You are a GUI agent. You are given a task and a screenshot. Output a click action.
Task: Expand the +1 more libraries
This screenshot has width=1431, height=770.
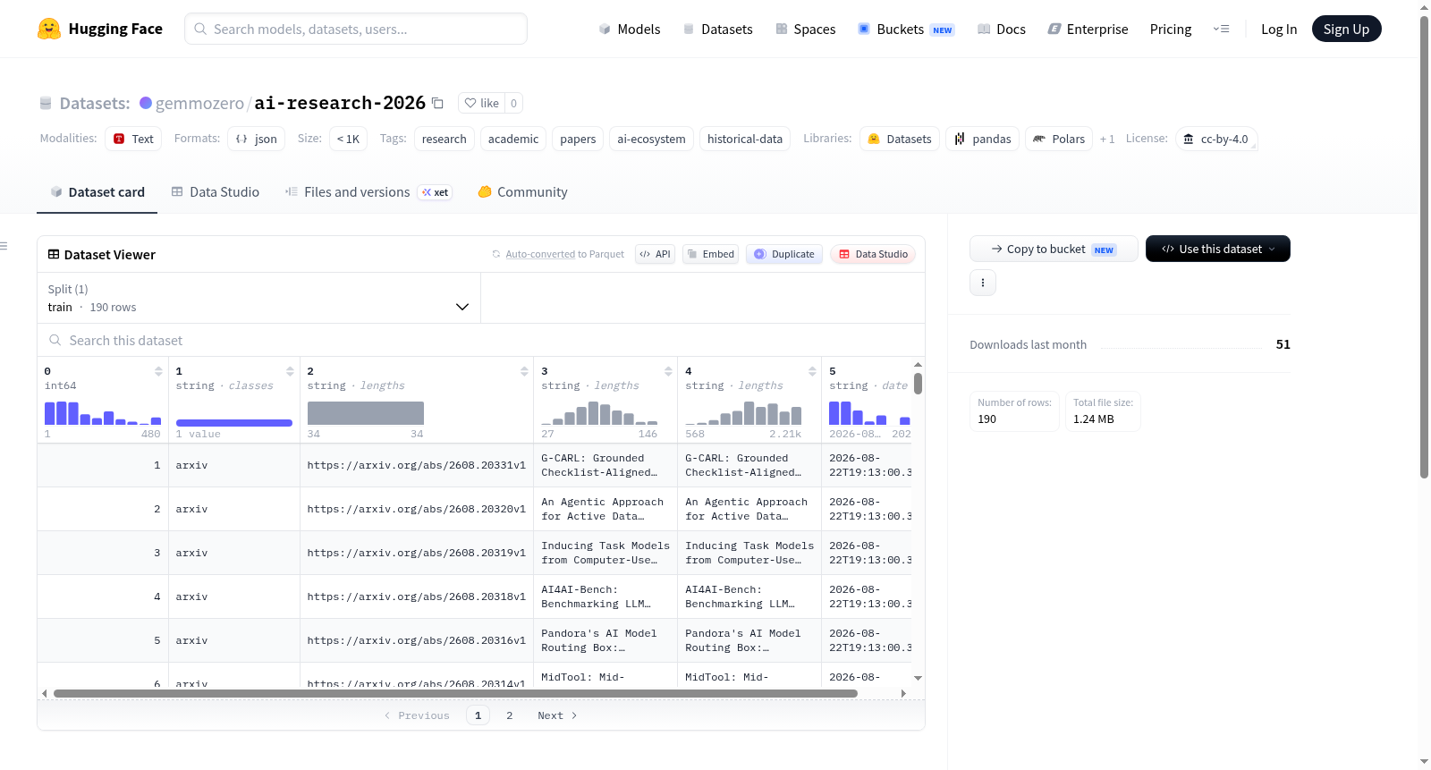click(x=1107, y=139)
